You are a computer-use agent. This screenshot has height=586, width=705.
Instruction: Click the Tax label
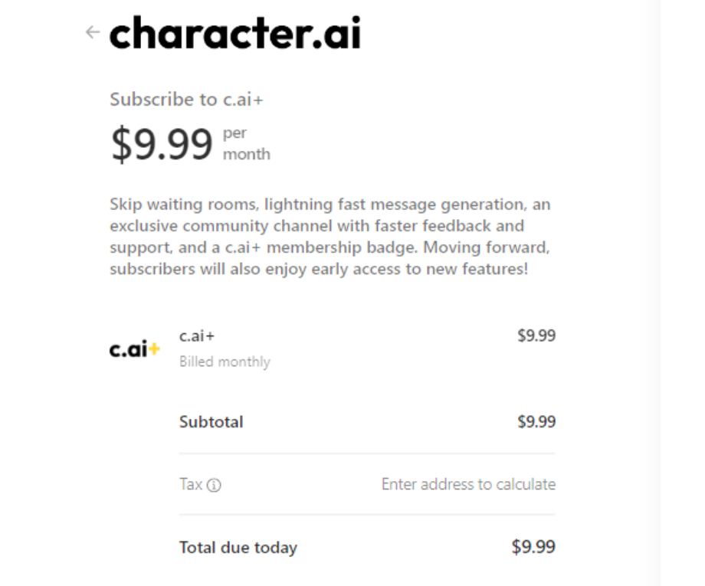click(x=191, y=484)
